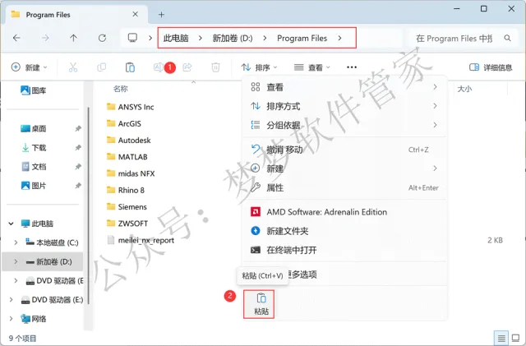
Task: Expand 本地磁盘 (C:) in the tree
Action: 16,242
